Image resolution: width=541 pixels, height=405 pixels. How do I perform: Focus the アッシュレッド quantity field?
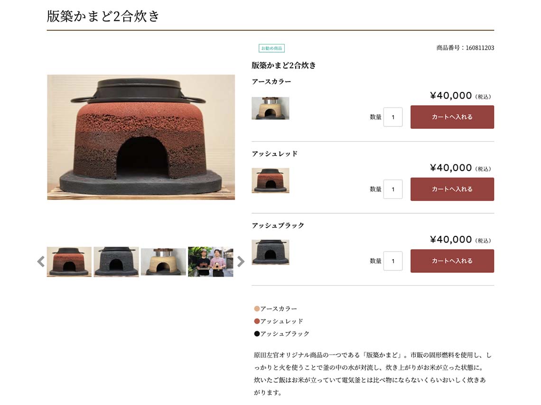393,189
